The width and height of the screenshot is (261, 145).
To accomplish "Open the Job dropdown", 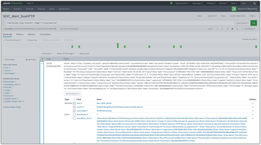I will pos(210,29).
